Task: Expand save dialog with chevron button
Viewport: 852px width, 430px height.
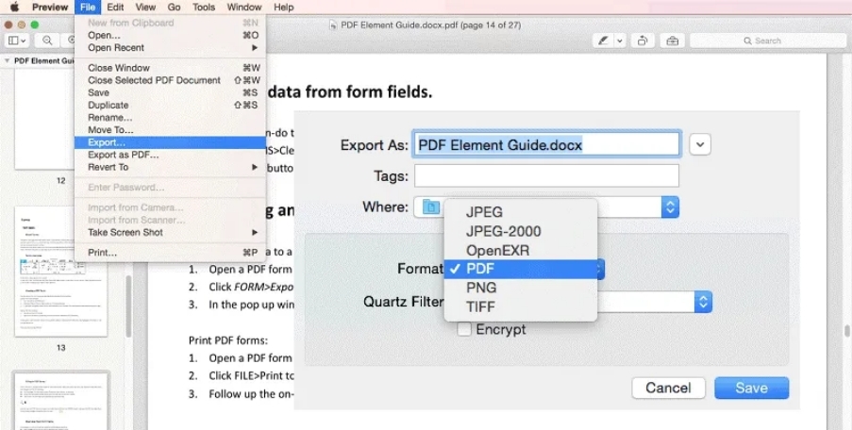Action: click(x=700, y=144)
